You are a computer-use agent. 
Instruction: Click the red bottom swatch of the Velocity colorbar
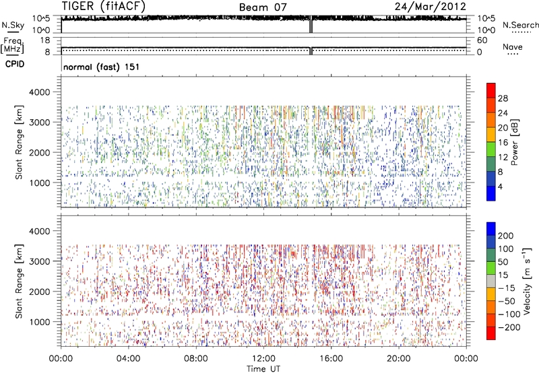491,333
